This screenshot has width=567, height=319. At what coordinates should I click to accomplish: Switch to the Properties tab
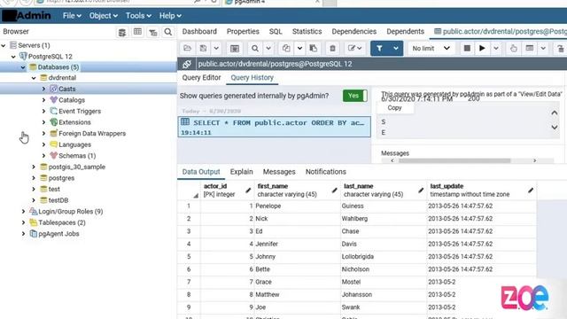243,32
